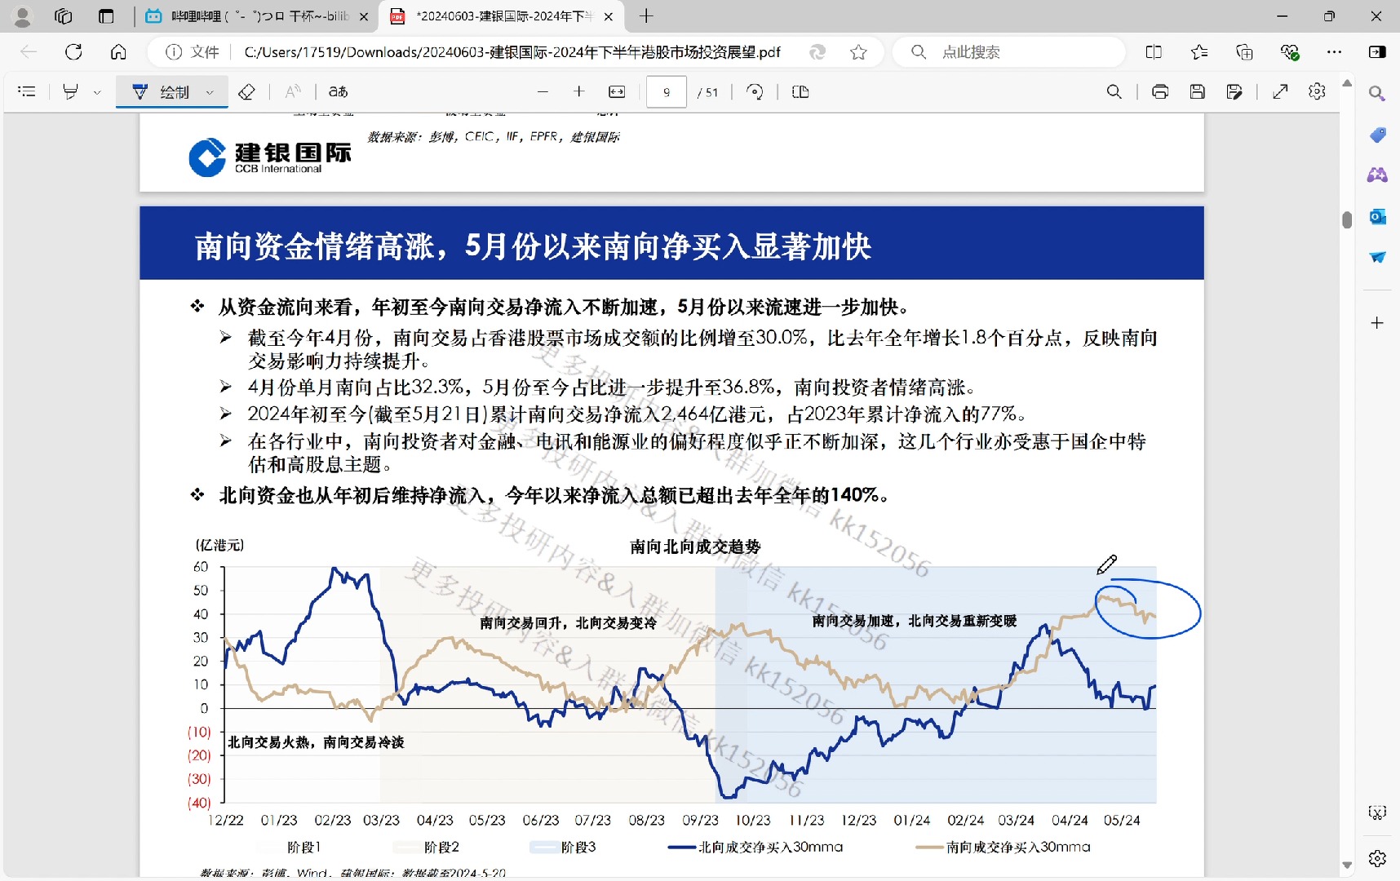Screen dimensions: 1400x881
Task: Open the sidebar Shopping tag
Action: [1377, 135]
